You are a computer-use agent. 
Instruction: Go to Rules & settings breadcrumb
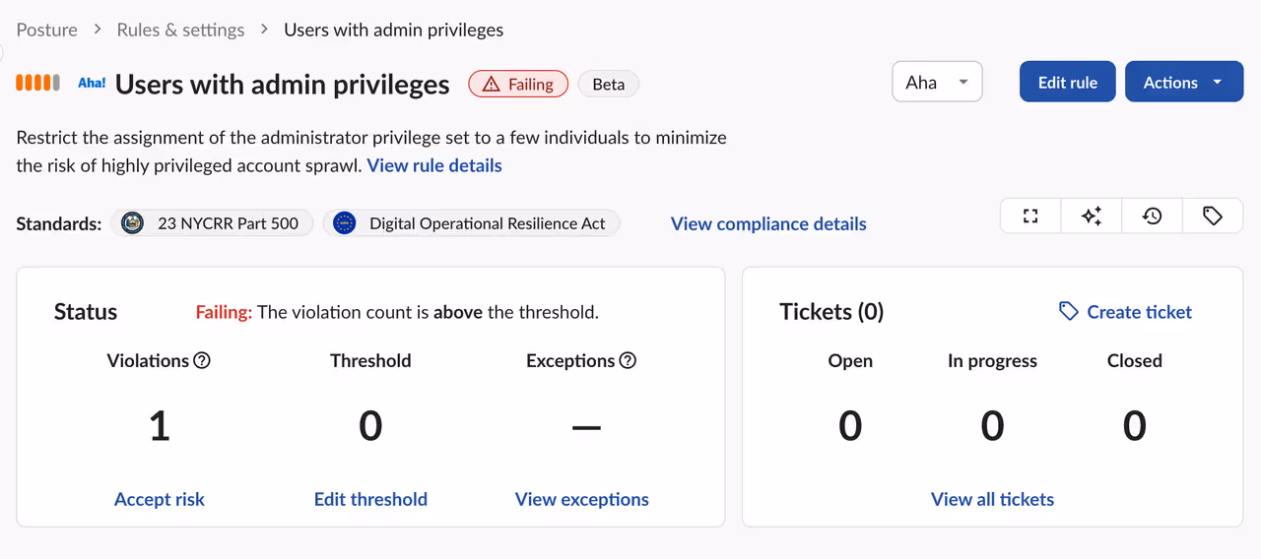pos(180,30)
